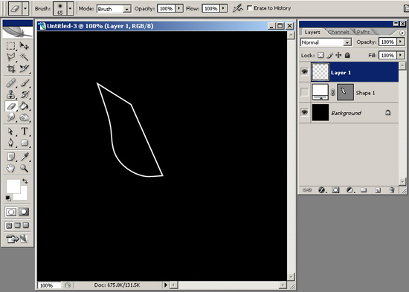Open Brush preset picker dropdown
This screenshot has width=409, height=292.
70,9
